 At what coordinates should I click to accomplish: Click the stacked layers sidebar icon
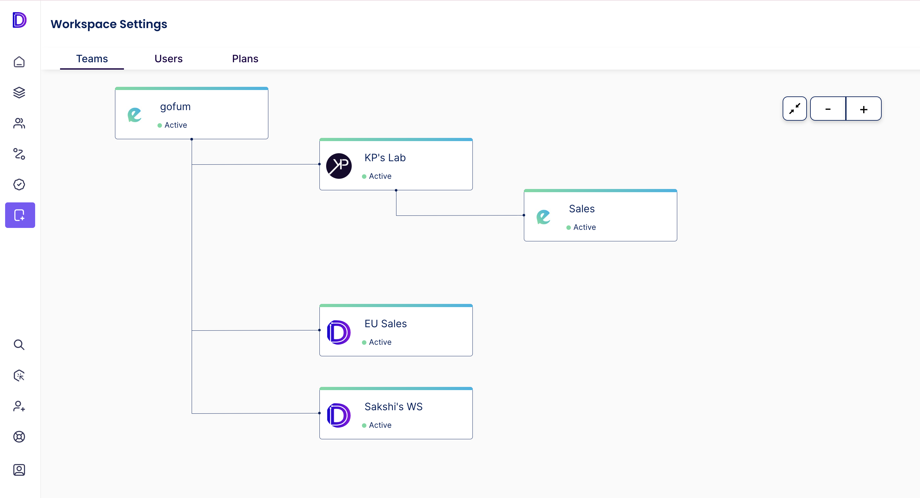coord(19,93)
